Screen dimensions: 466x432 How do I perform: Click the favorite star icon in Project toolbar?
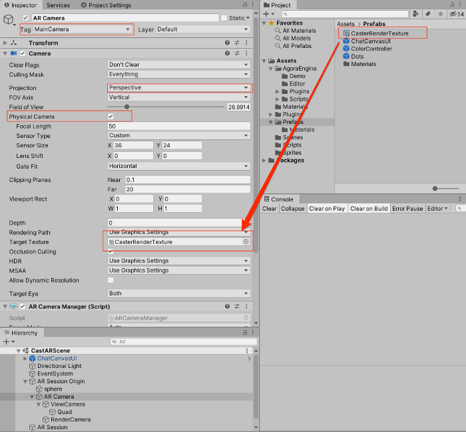click(x=441, y=14)
